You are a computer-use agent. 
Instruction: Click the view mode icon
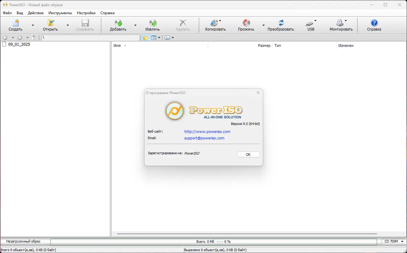[x=154, y=38]
